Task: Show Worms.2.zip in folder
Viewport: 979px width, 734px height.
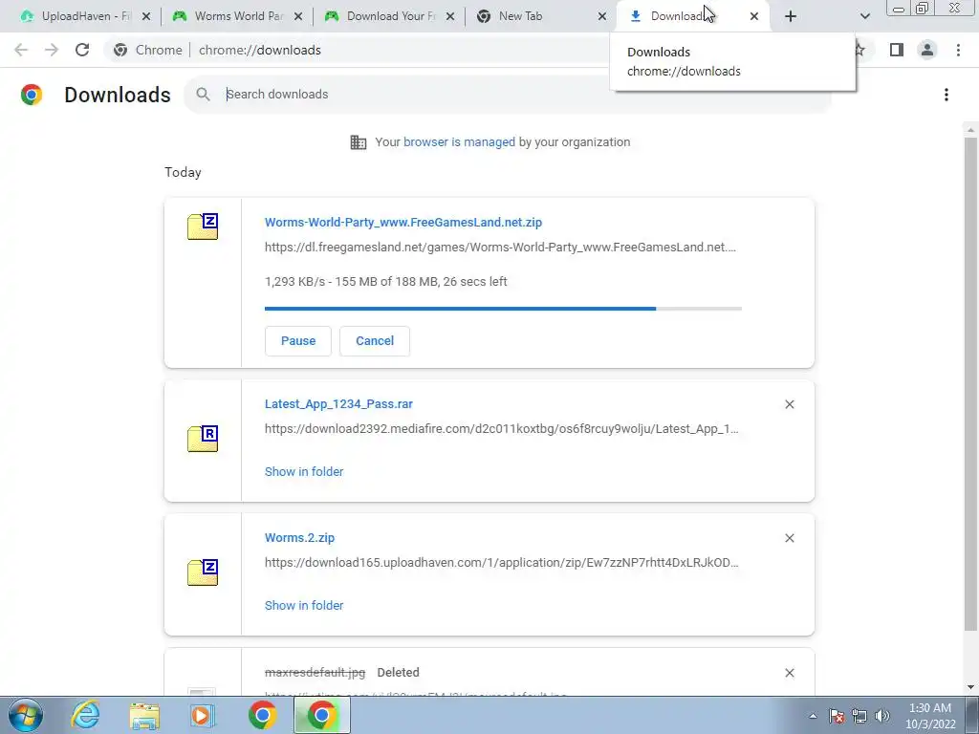Action: 304,605
